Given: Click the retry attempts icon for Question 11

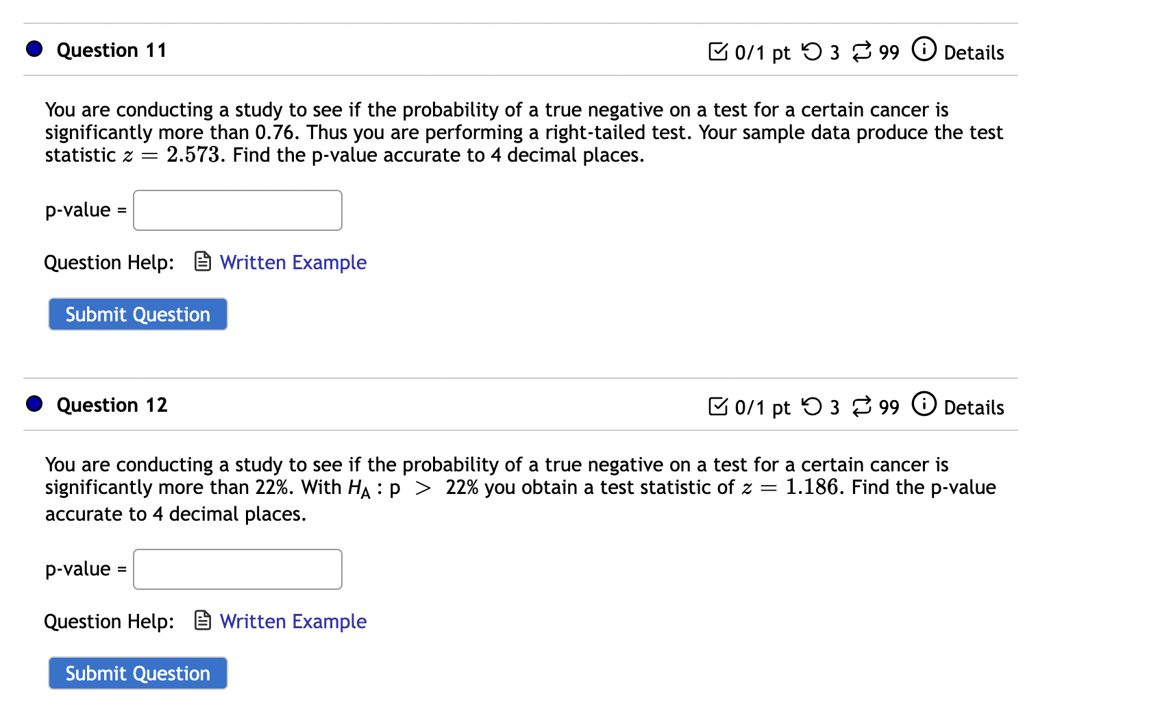Looking at the screenshot, I should (x=813, y=51).
